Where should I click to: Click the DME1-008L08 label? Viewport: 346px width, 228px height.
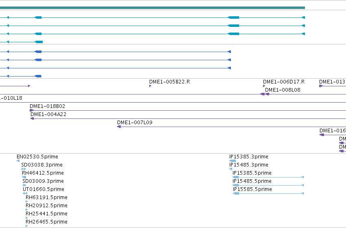click(x=283, y=90)
